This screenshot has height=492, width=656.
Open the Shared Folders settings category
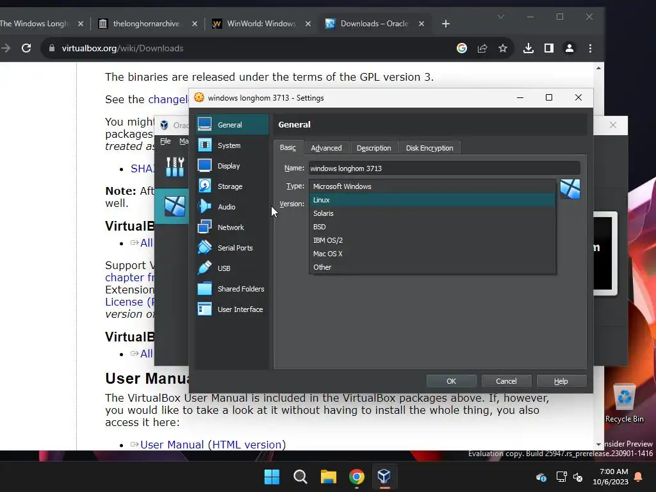click(x=232, y=289)
